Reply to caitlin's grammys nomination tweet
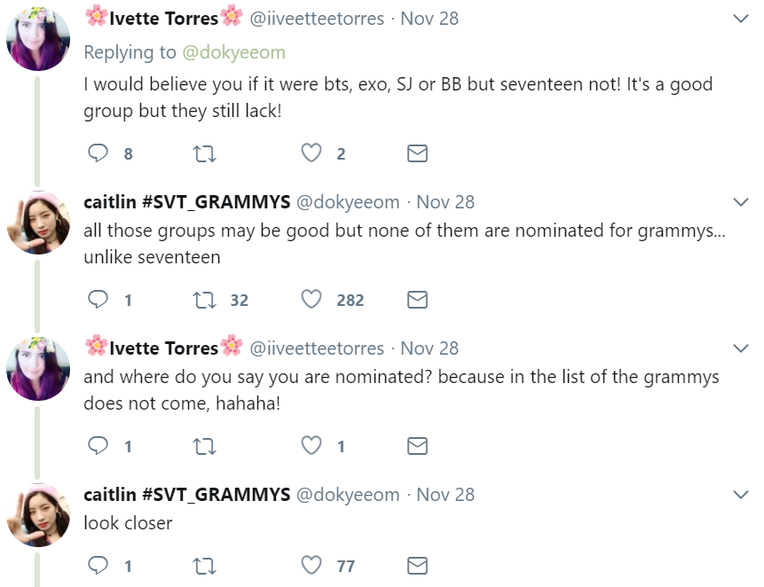764x587 pixels. click(98, 300)
